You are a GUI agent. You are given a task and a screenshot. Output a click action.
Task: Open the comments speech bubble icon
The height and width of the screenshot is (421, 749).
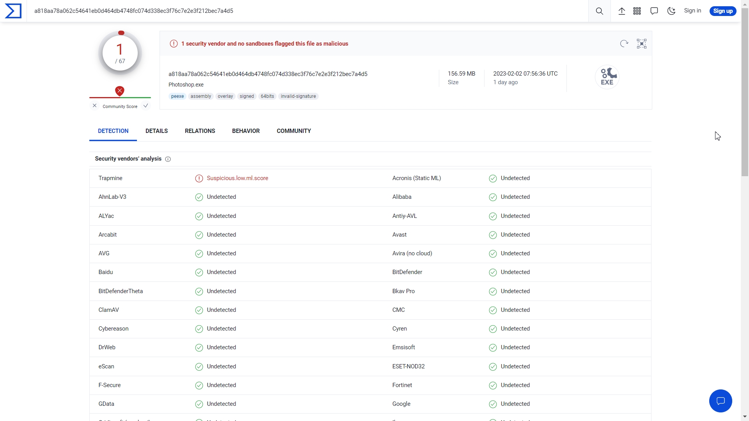[654, 11]
